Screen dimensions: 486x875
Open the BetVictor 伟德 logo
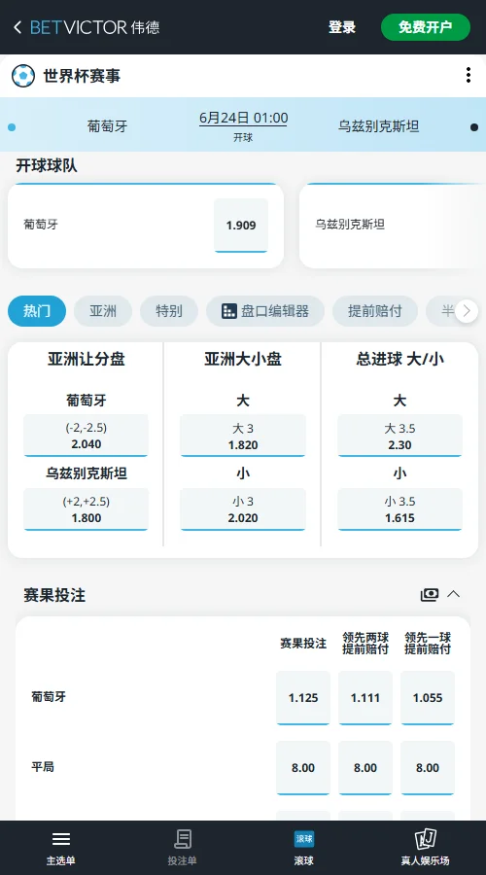pos(95,27)
